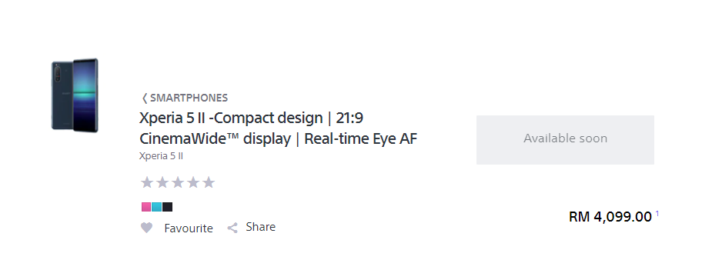The image size is (702, 280).
Task: Open the Share text link
Action: tap(261, 227)
